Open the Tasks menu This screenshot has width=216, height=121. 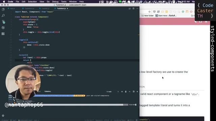pos(64,2)
